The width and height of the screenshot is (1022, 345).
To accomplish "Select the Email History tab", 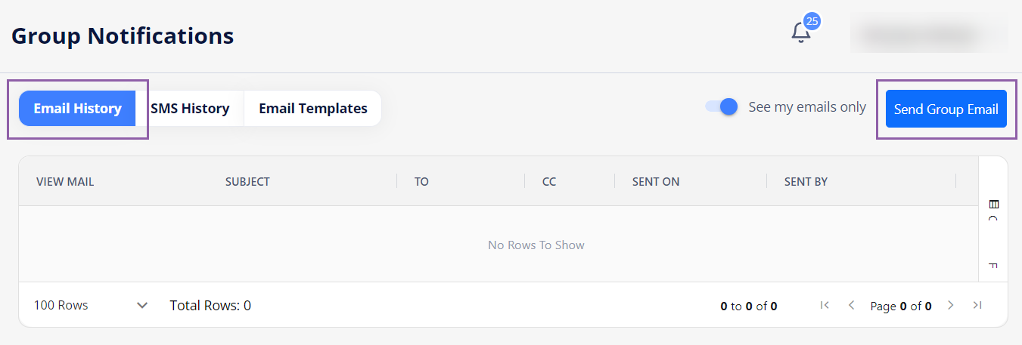I will (x=78, y=109).
